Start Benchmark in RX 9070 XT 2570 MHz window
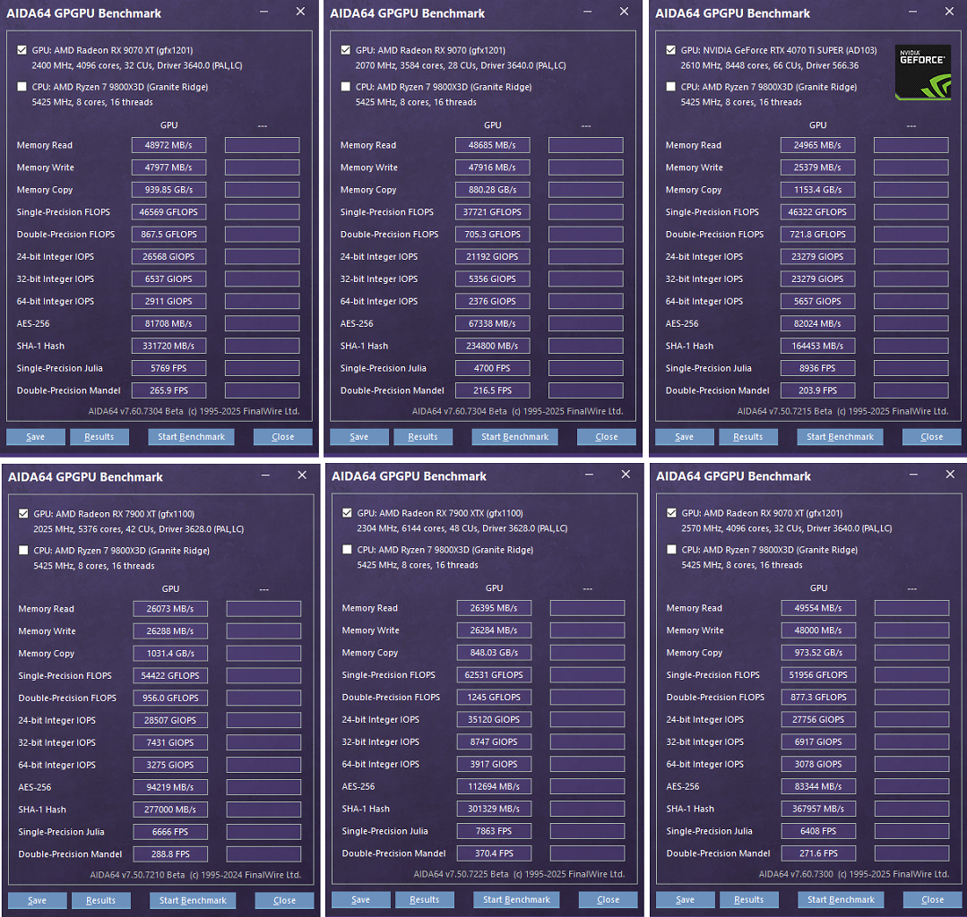This screenshot has width=967, height=917. click(x=842, y=900)
